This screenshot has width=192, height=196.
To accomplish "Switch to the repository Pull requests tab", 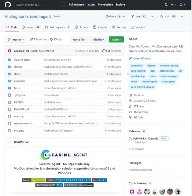I will pyautogui.click(x=57, y=27).
